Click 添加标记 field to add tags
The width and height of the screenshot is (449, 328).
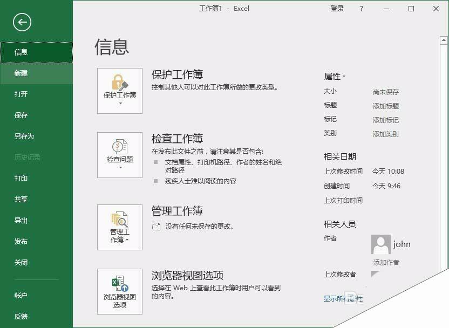(x=386, y=120)
